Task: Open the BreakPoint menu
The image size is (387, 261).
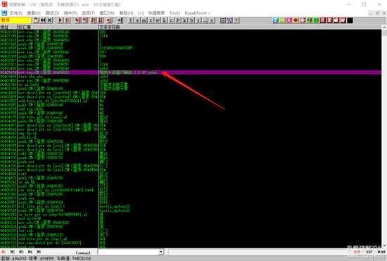Action: 197,13
